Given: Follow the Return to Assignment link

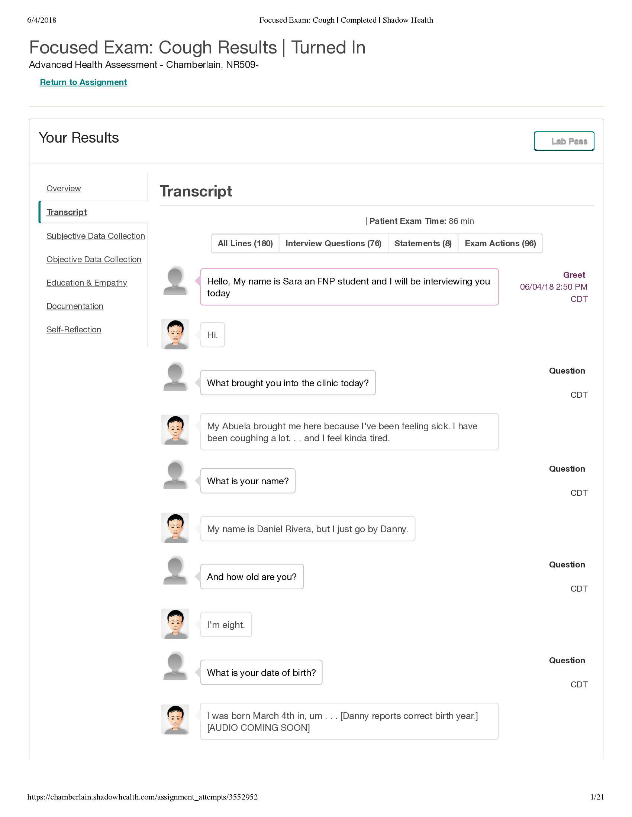Looking at the screenshot, I should [x=83, y=82].
